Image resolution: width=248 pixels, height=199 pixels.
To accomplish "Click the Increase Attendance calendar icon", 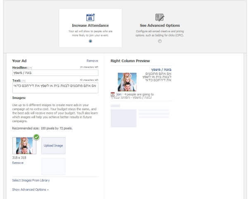I will [90, 18].
